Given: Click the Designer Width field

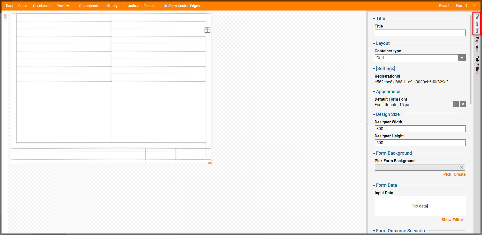Looking at the screenshot, I should (420, 129).
